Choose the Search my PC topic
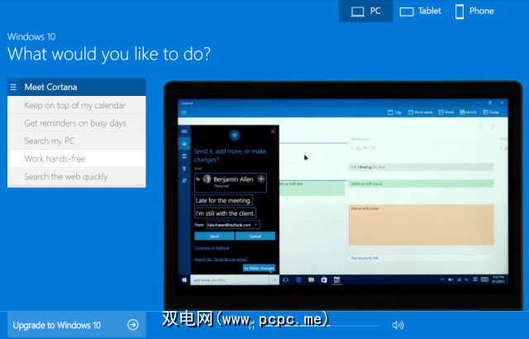The width and height of the screenshot is (529, 339). (77, 141)
